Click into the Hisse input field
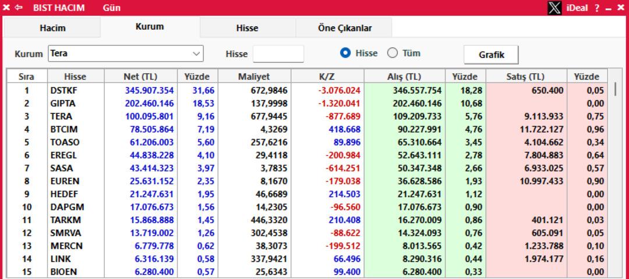 coord(278,54)
